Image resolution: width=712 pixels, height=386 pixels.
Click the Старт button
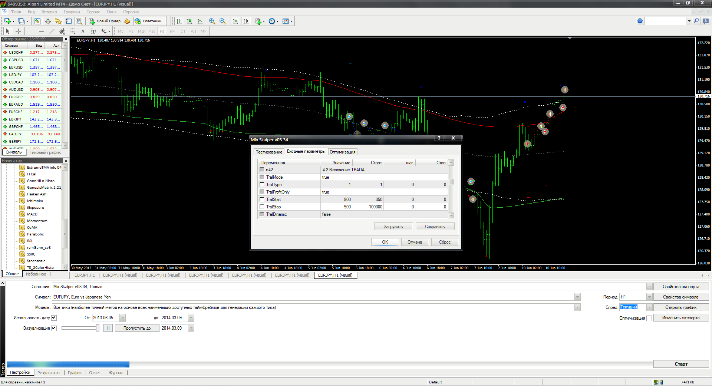[x=681, y=364]
